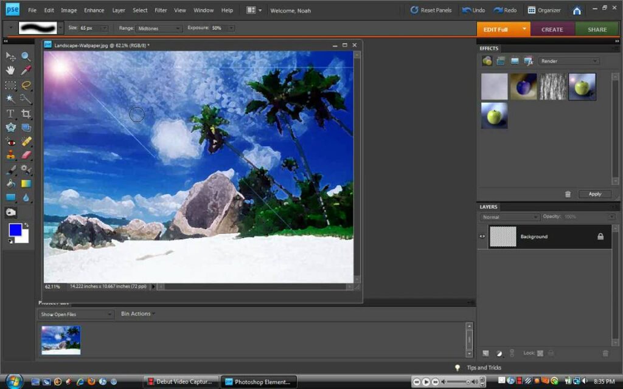Select the Red Eye Removal tool
This screenshot has width=623, height=389.
coord(10,142)
